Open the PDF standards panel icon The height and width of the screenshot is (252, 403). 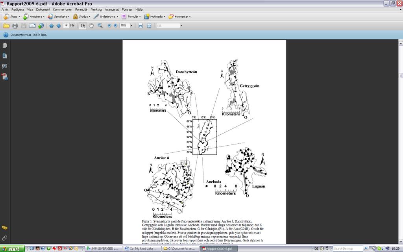tap(5, 77)
